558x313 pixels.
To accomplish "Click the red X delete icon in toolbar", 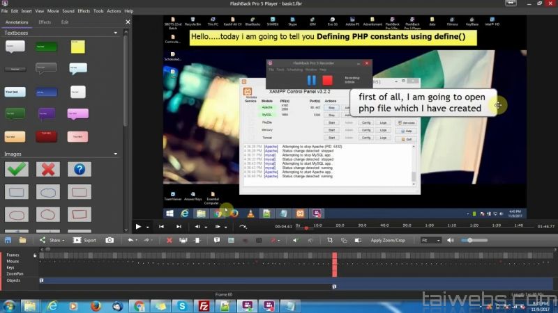I will 169,240.
